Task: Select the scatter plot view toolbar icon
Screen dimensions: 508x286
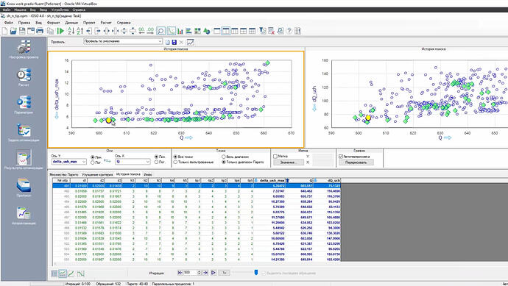Action: pos(171,31)
